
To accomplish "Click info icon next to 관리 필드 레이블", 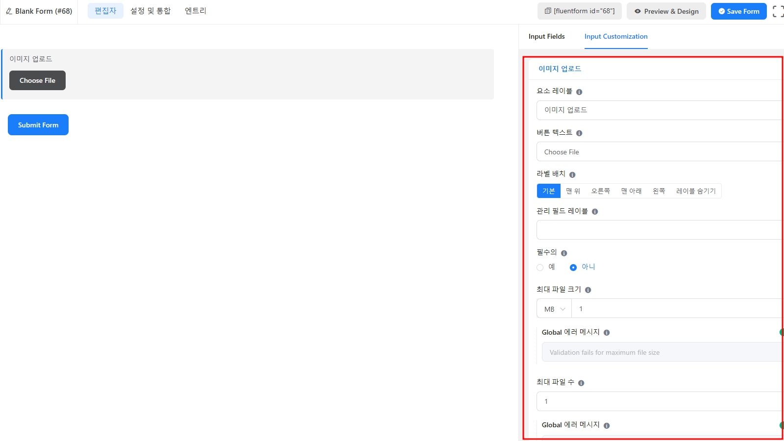I will 595,212.
